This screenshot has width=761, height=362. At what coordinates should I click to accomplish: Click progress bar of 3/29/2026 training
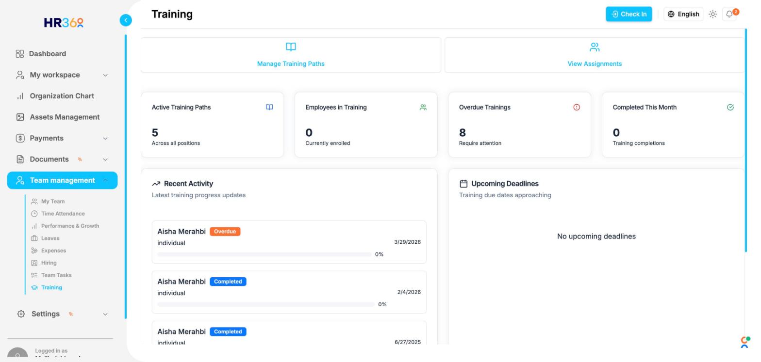point(265,254)
